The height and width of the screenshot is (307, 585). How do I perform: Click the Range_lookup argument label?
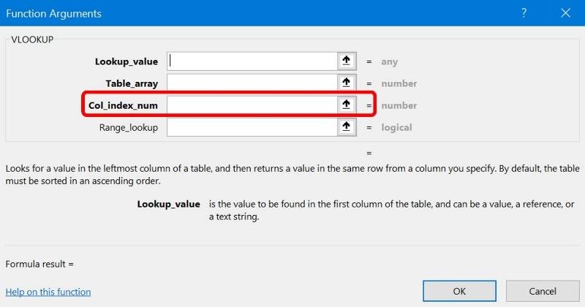[129, 128]
